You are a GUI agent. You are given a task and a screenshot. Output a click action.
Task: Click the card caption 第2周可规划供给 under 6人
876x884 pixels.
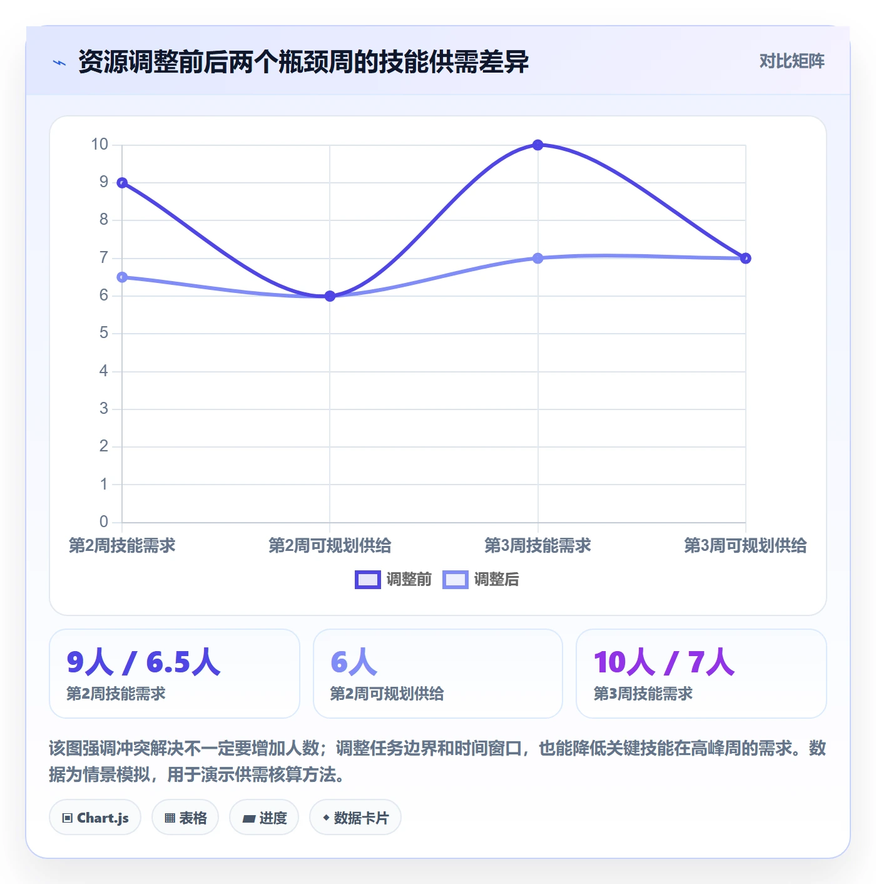click(387, 694)
